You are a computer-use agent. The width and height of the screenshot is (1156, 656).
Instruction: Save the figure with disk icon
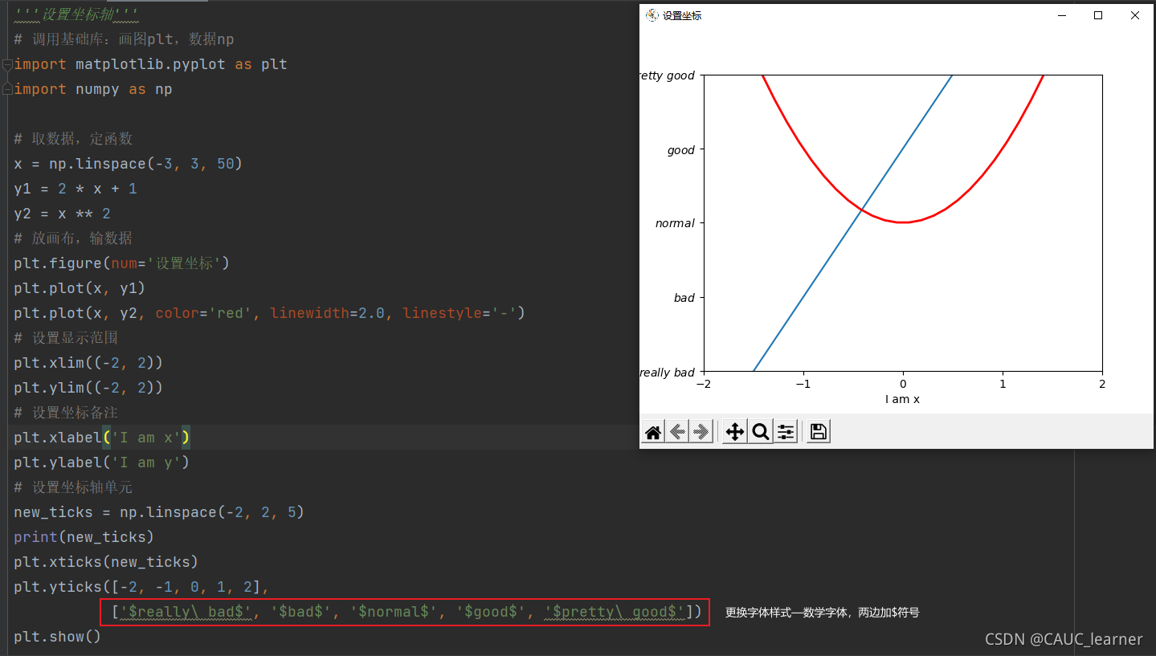coord(819,433)
